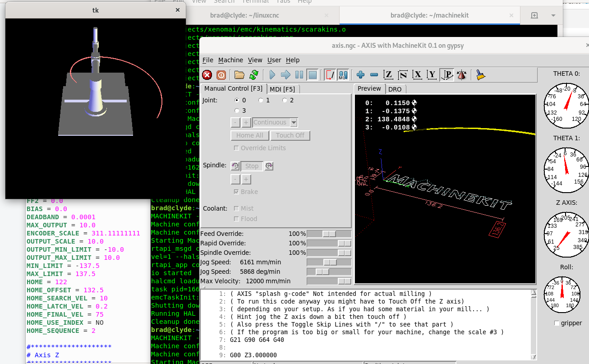Toggle skip lines with the slash icon
This screenshot has height=364, width=589.
[330, 75]
